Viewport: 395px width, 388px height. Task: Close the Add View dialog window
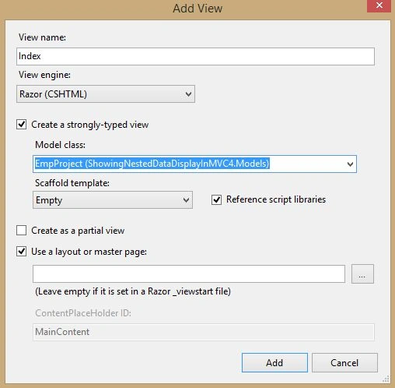coord(379,5)
